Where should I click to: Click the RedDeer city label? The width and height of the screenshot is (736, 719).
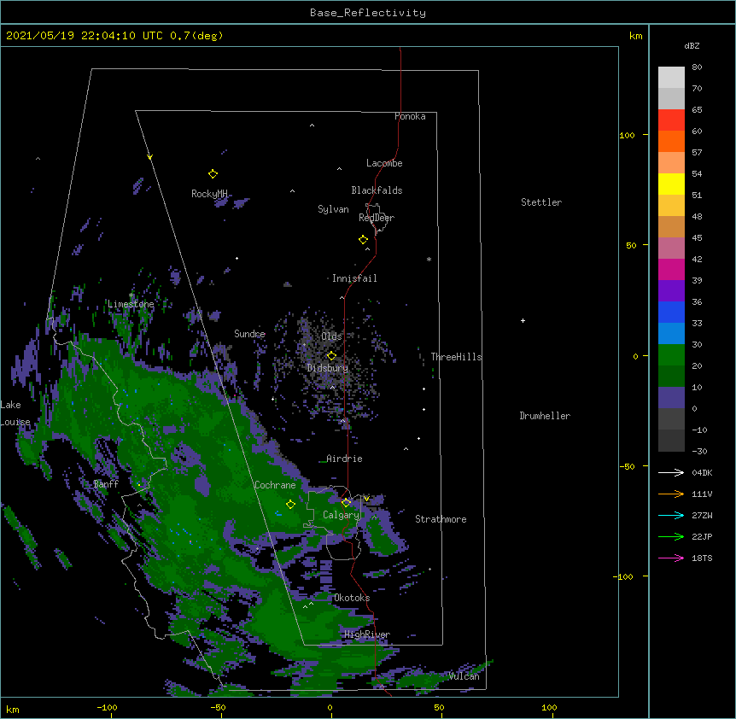click(377, 218)
